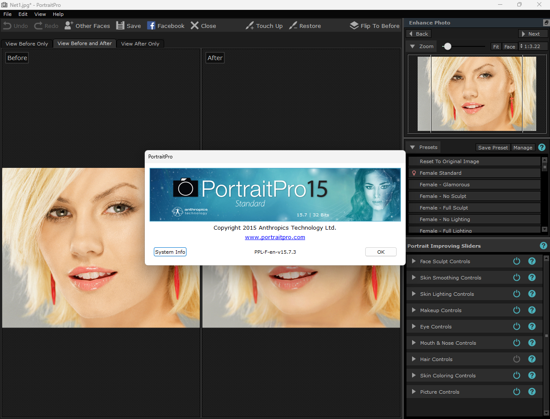The width and height of the screenshot is (550, 419).
Task: Open the File menu
Action: pyautogui.click(x=7, y=14)
